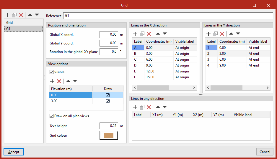Select the 0.00 elevation cell
The image size is (277, 159).
71,95
